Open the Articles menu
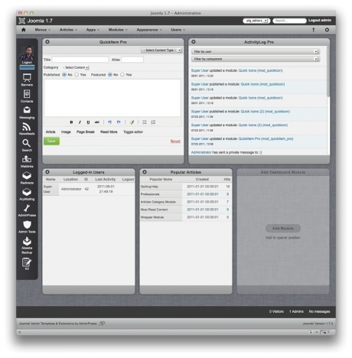 click(x=68, y=30)
